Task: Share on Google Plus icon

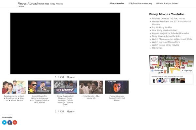Action: pyautogui.click(x=15, y=123)
